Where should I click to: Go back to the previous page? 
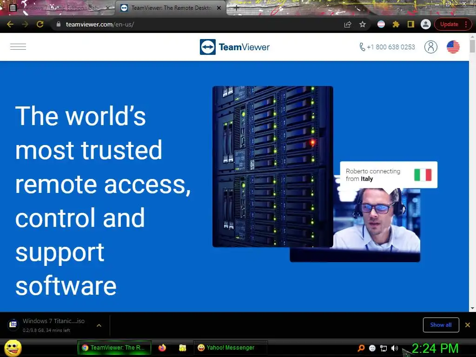pyautogui.click(x=10, y=24)
